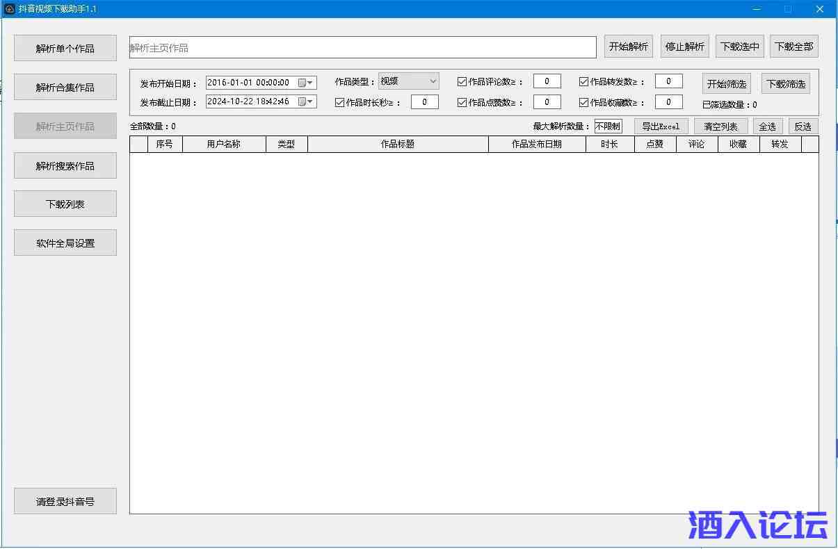Open calendar picker for 发布截止日期
838x549 pixels.
[305, 102]
